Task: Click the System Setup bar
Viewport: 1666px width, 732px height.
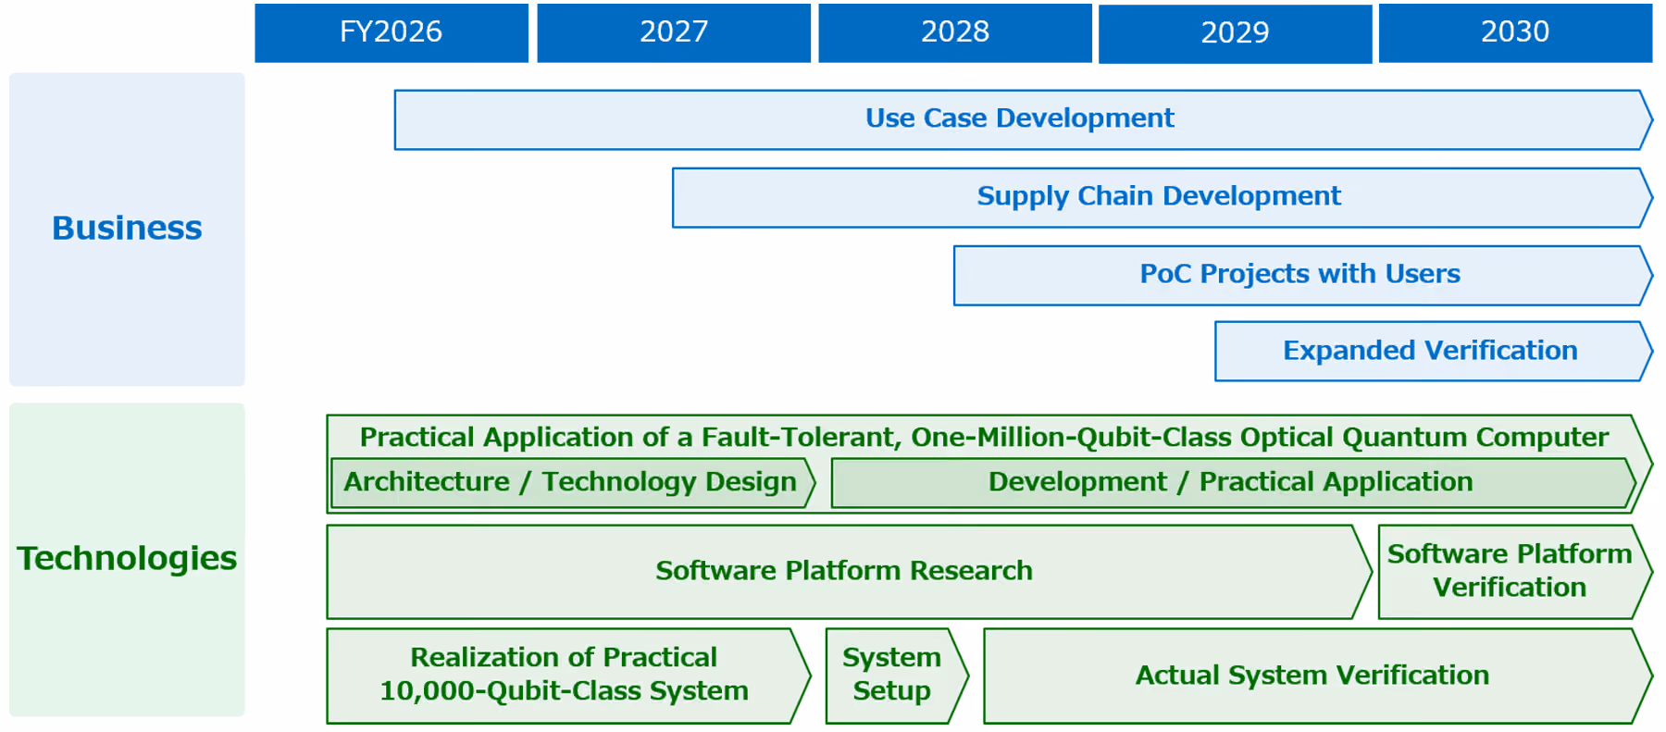Action: click(x=896, y=676)
